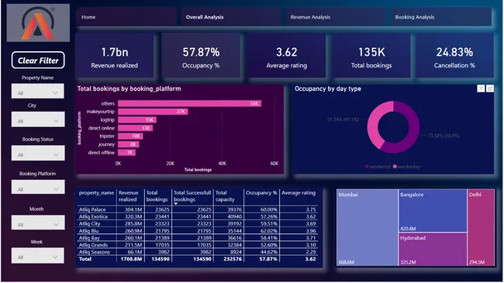The width and height of the screenshot is (504, 283).
Task: Expand the Booking Platform dropdown
Action: (x=38, y=187)
